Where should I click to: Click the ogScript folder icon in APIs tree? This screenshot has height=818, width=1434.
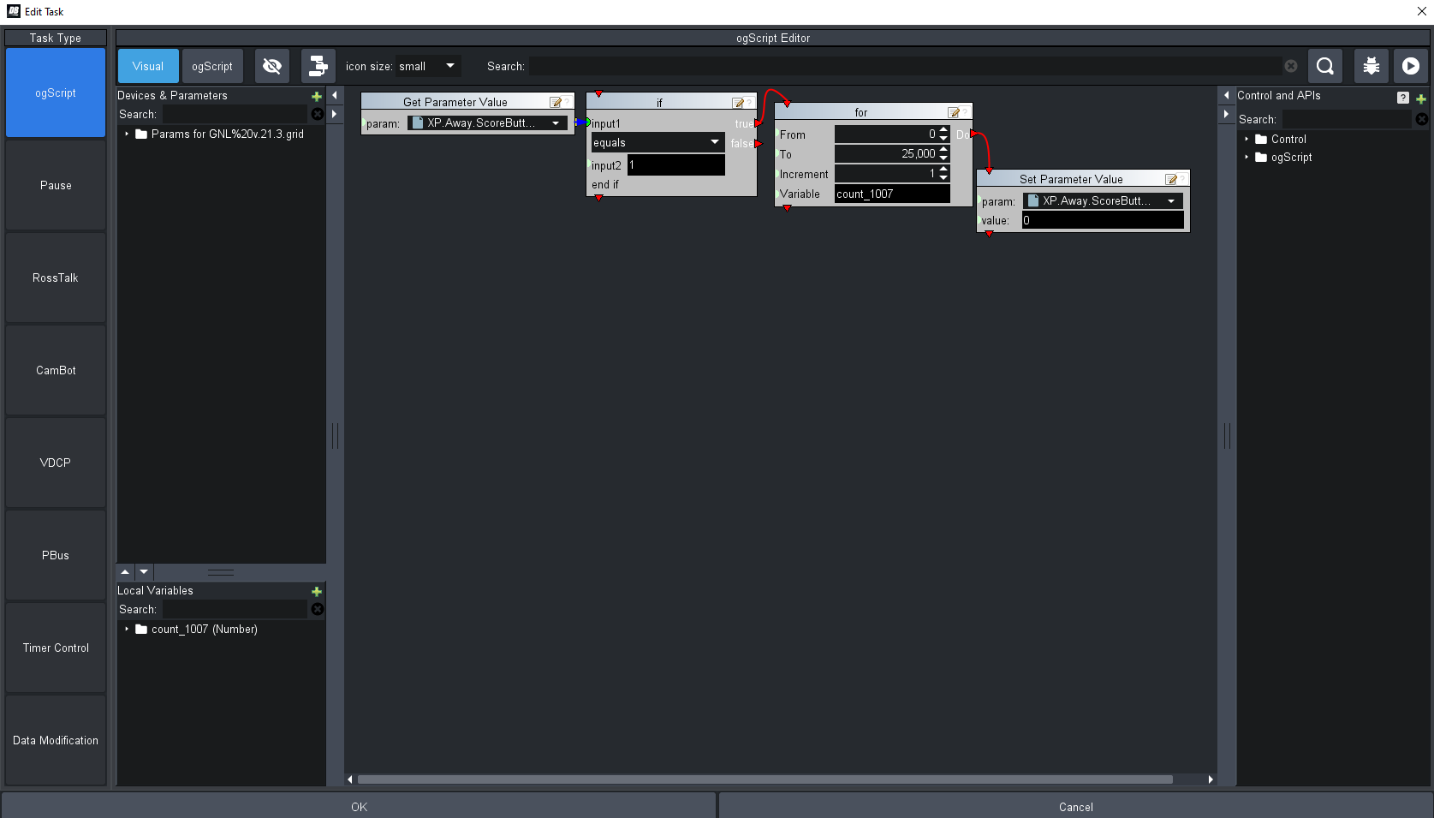[1261, 157]
